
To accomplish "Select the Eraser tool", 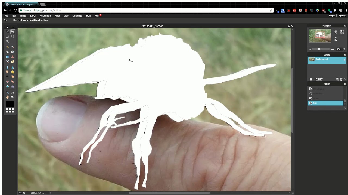I will 7,52.
